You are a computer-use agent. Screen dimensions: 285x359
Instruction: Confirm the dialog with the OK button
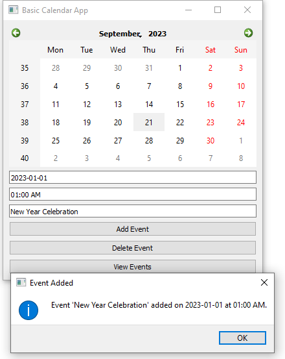click(x=242, y=338)
